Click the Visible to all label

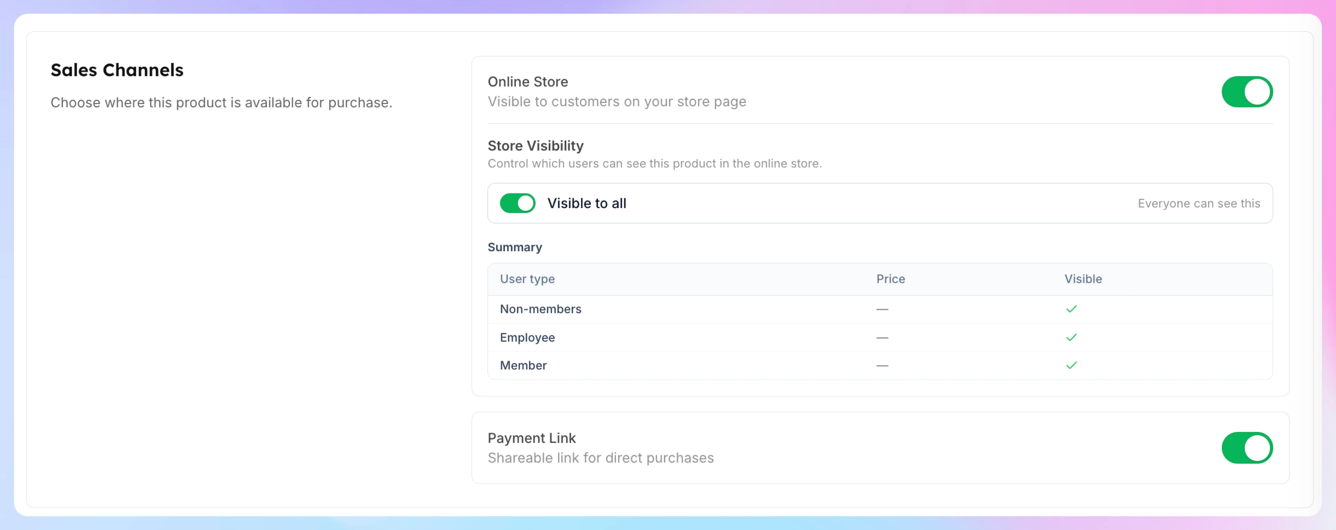(x=587, y=203)
